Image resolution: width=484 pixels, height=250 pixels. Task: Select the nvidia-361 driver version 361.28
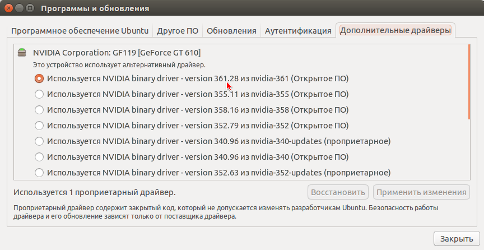click(39, 78)
